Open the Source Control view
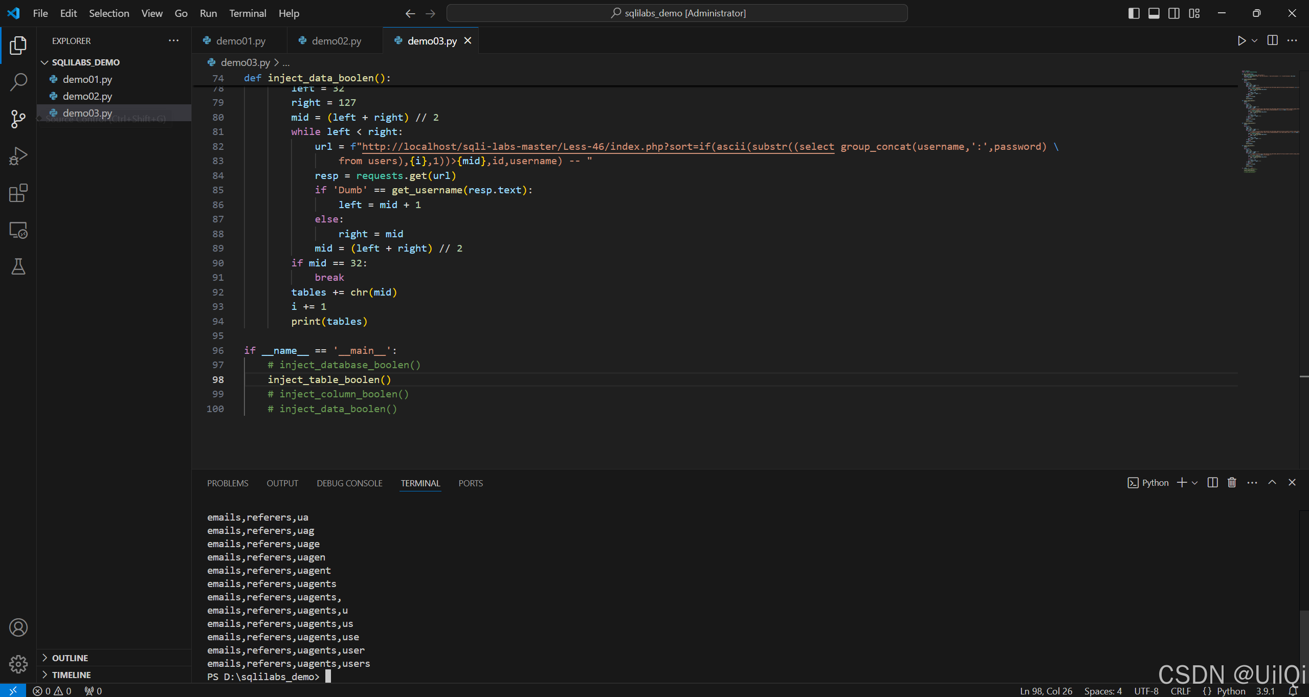 (18, 119)
